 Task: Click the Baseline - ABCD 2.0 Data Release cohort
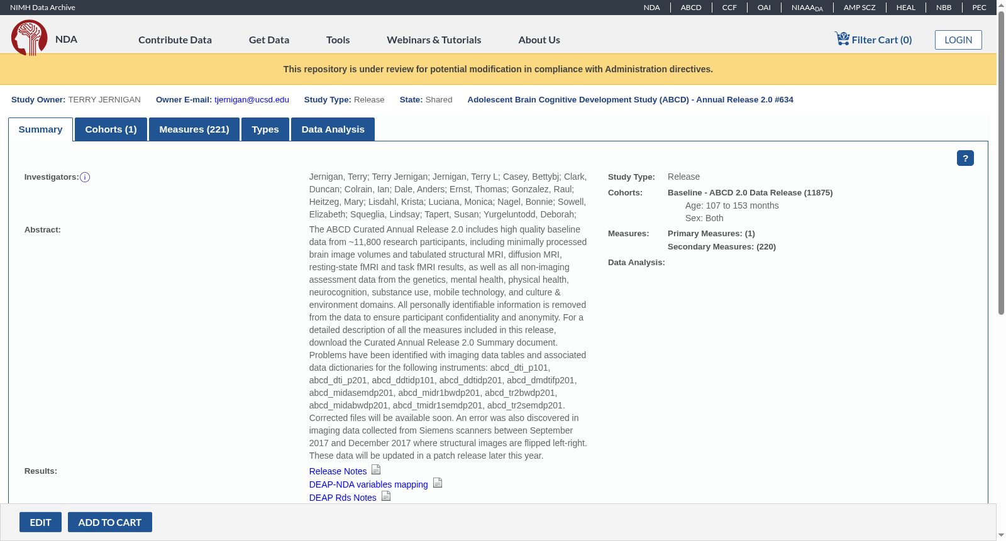750,193
